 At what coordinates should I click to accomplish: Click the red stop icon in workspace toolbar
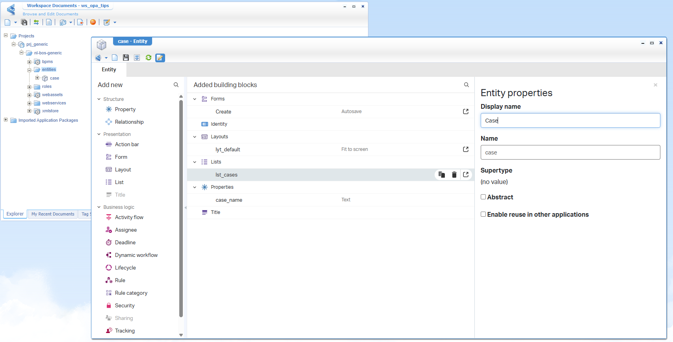point(93,22)
